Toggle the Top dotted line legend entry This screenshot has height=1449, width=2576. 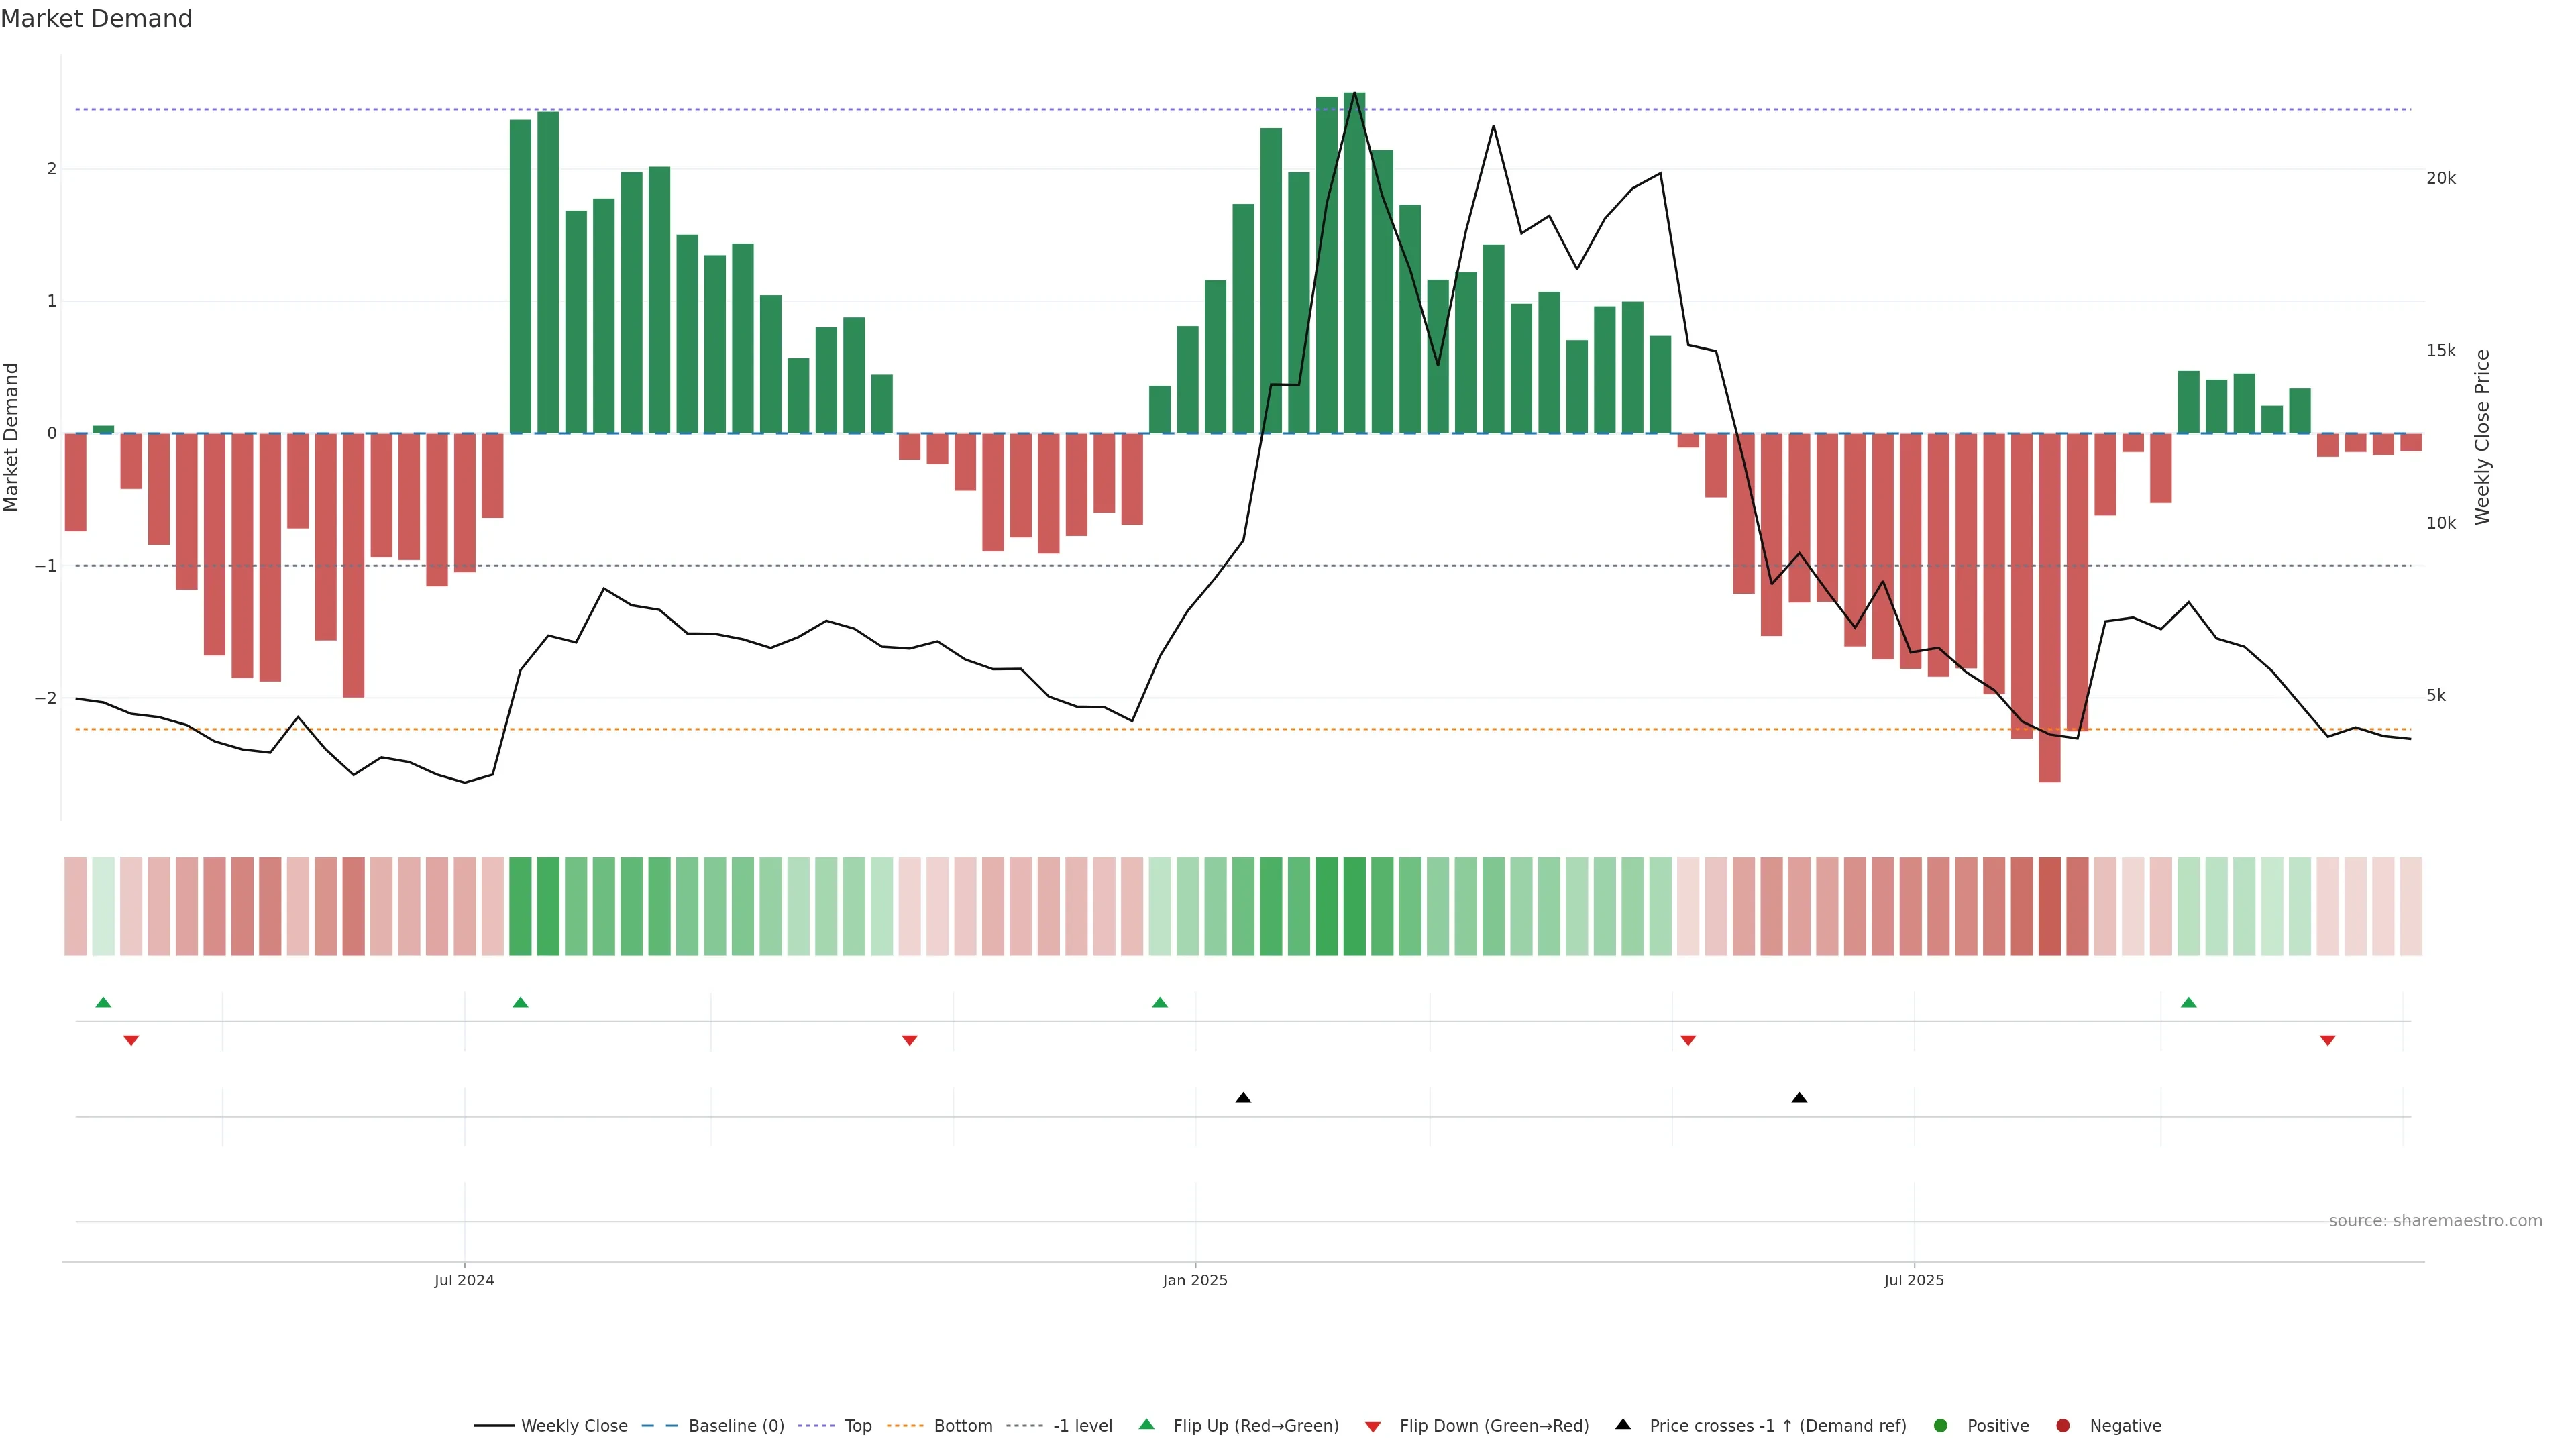point(857,1425)
